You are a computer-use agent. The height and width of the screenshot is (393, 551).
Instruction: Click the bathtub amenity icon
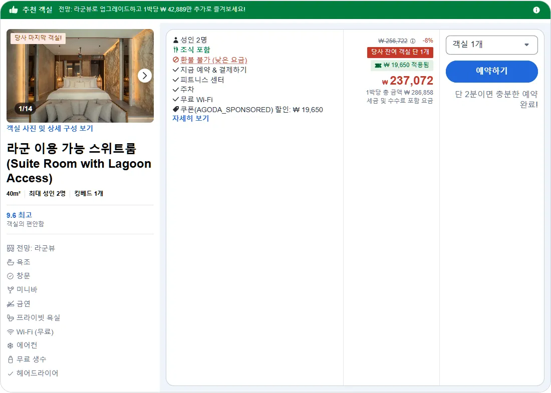coord(11,262)
